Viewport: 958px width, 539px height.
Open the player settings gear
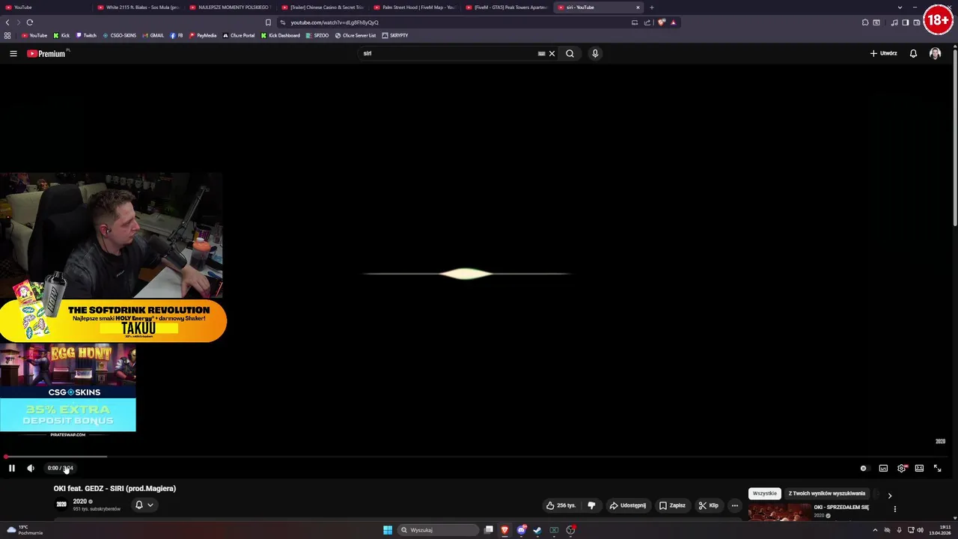902,468
